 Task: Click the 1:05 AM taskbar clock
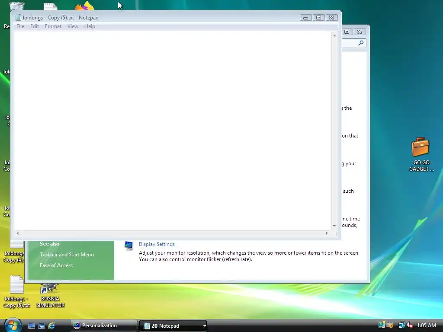tap(427, 326)
